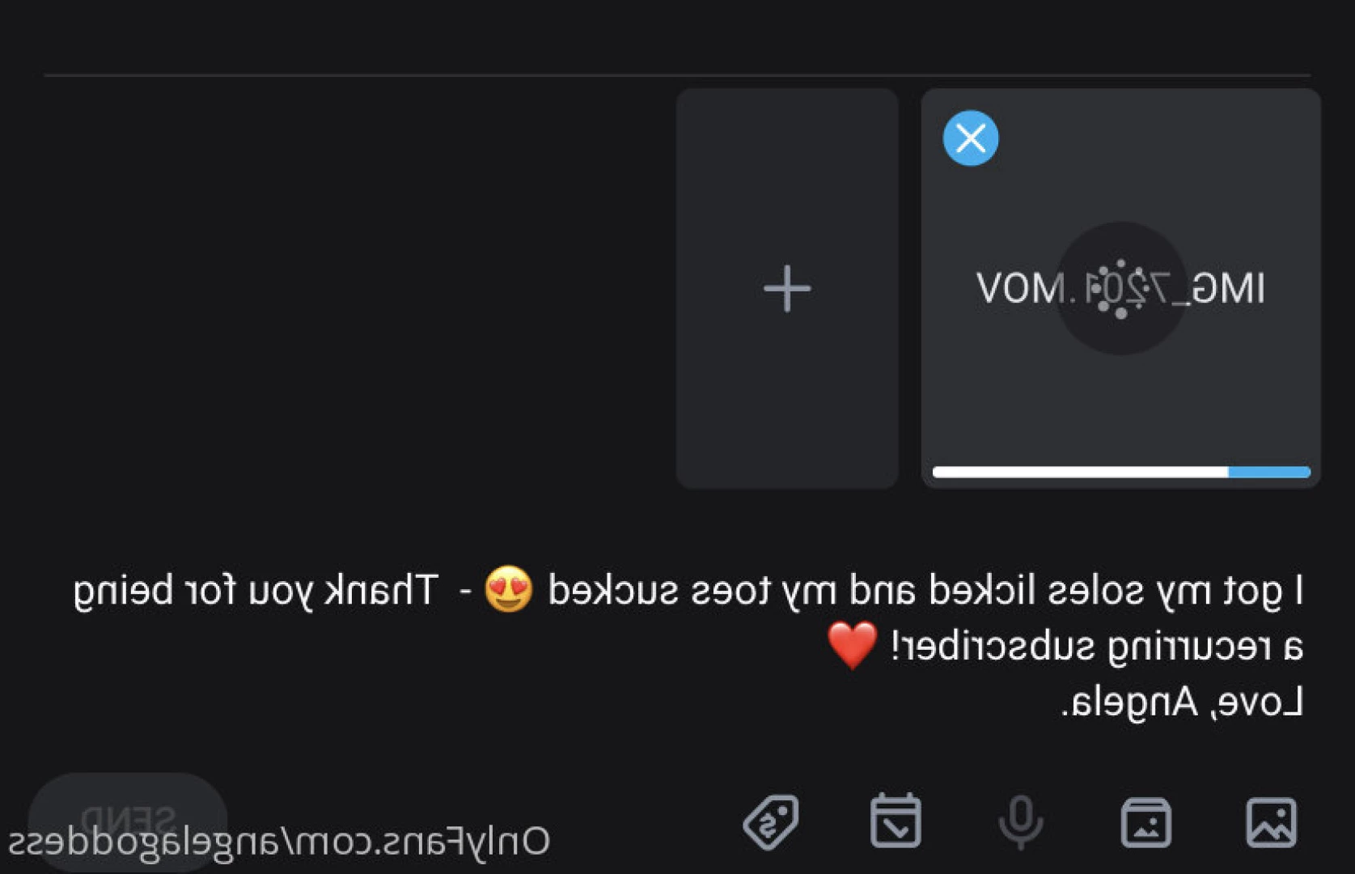1355x874 pixels.
Task: Schedule the message with calendar icon
Action: (896, 821)
